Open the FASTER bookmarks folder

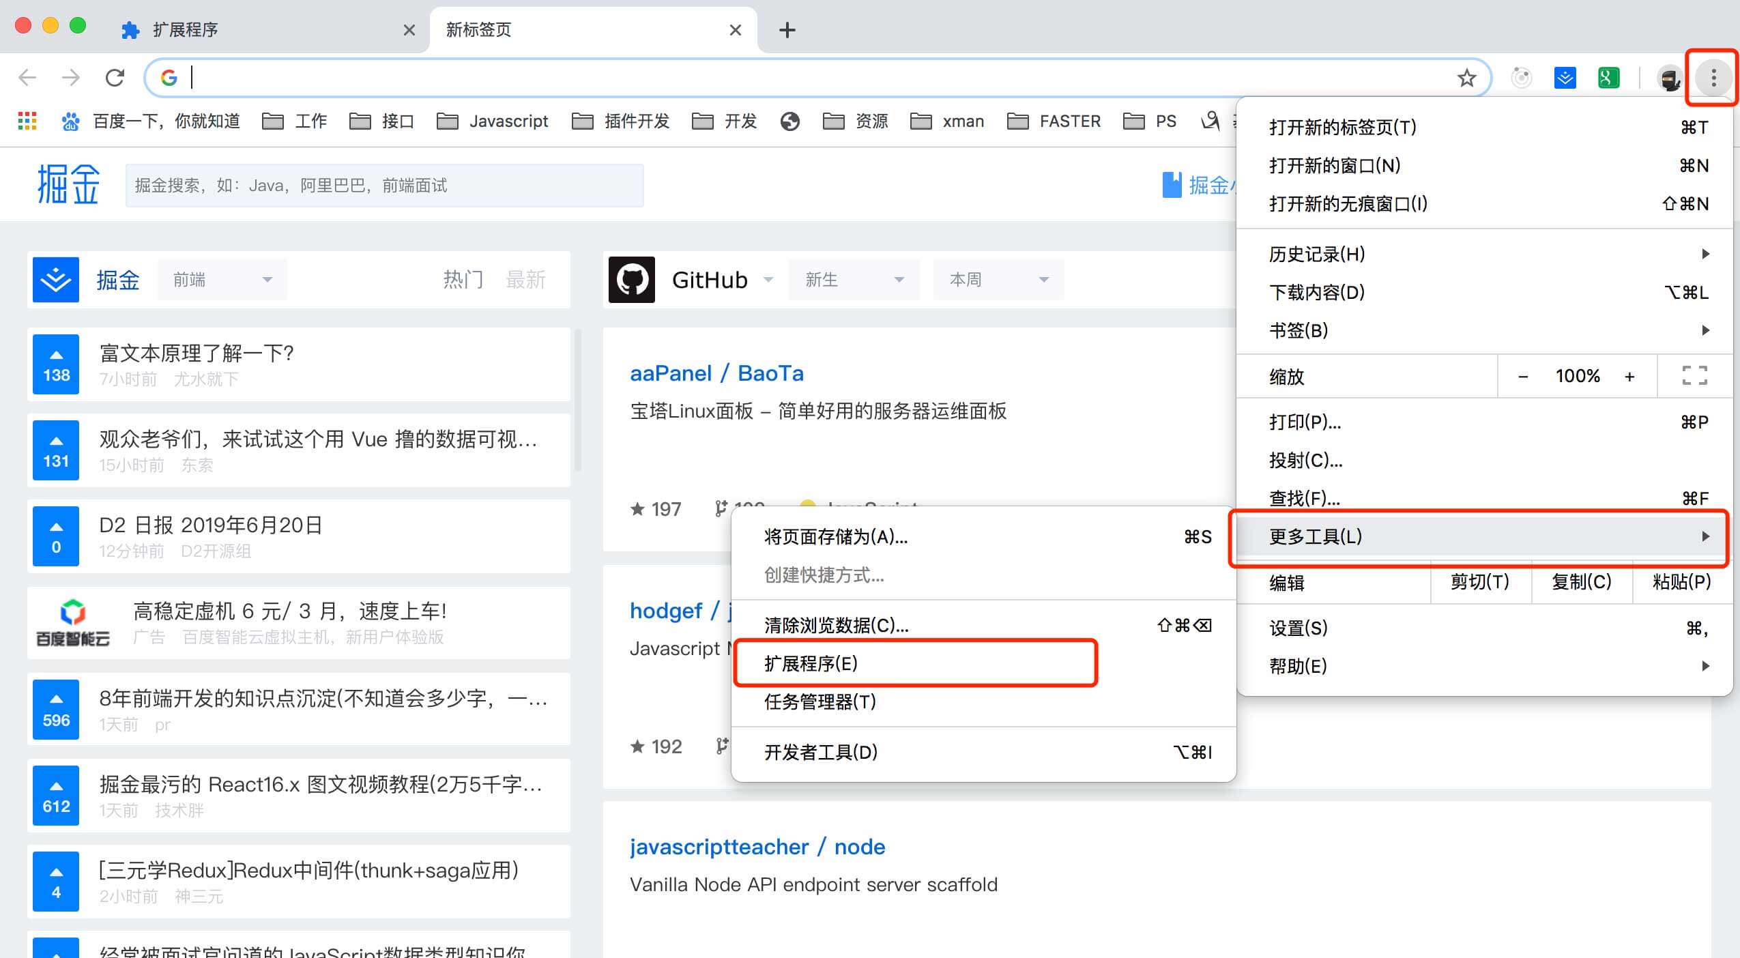(1054, 121)
